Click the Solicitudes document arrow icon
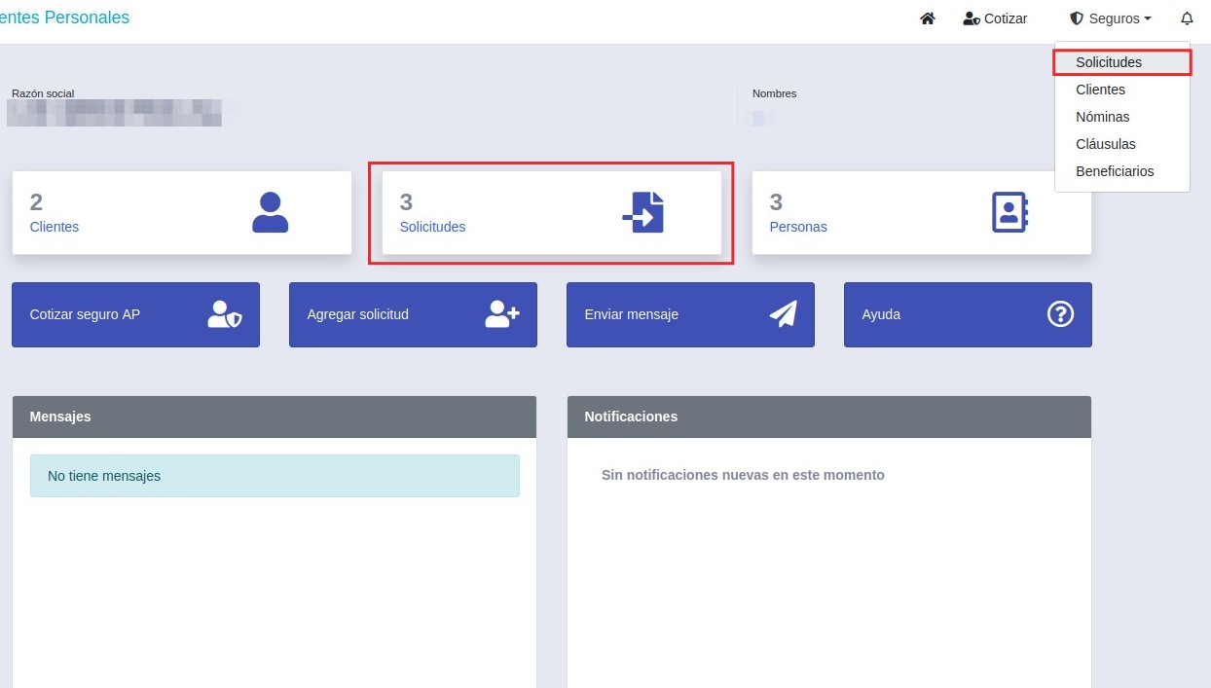This screenshot has height=688, width=1211. click(642, 212)
